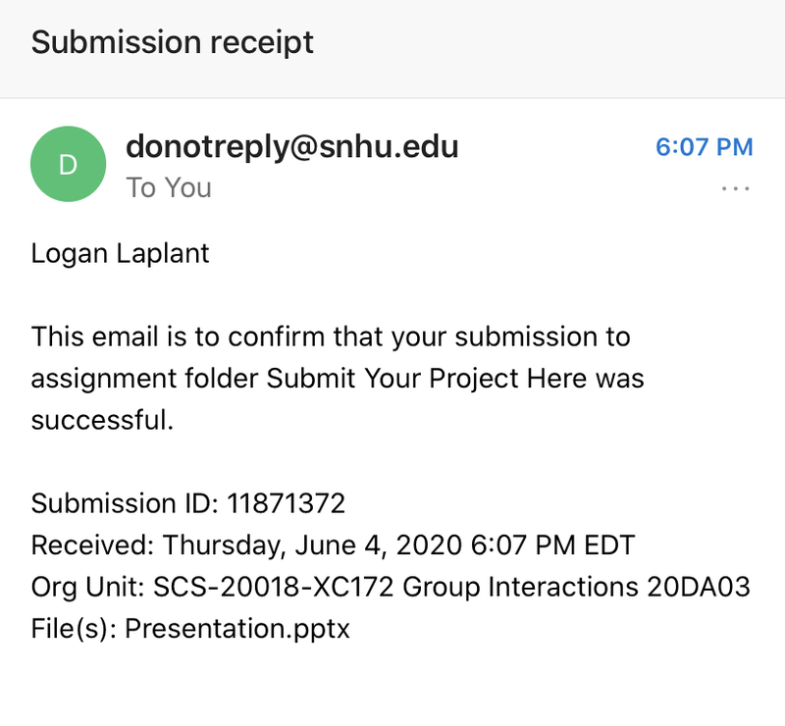Tap the 6:07 PM EDT time in body

tap(552, 545)
